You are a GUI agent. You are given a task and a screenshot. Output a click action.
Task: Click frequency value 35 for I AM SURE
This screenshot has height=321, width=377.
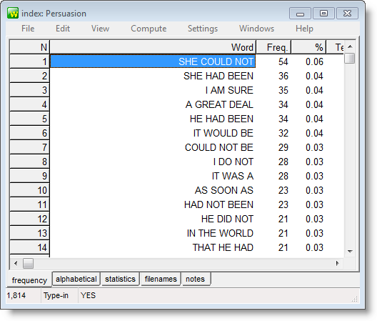coord(283,90)
